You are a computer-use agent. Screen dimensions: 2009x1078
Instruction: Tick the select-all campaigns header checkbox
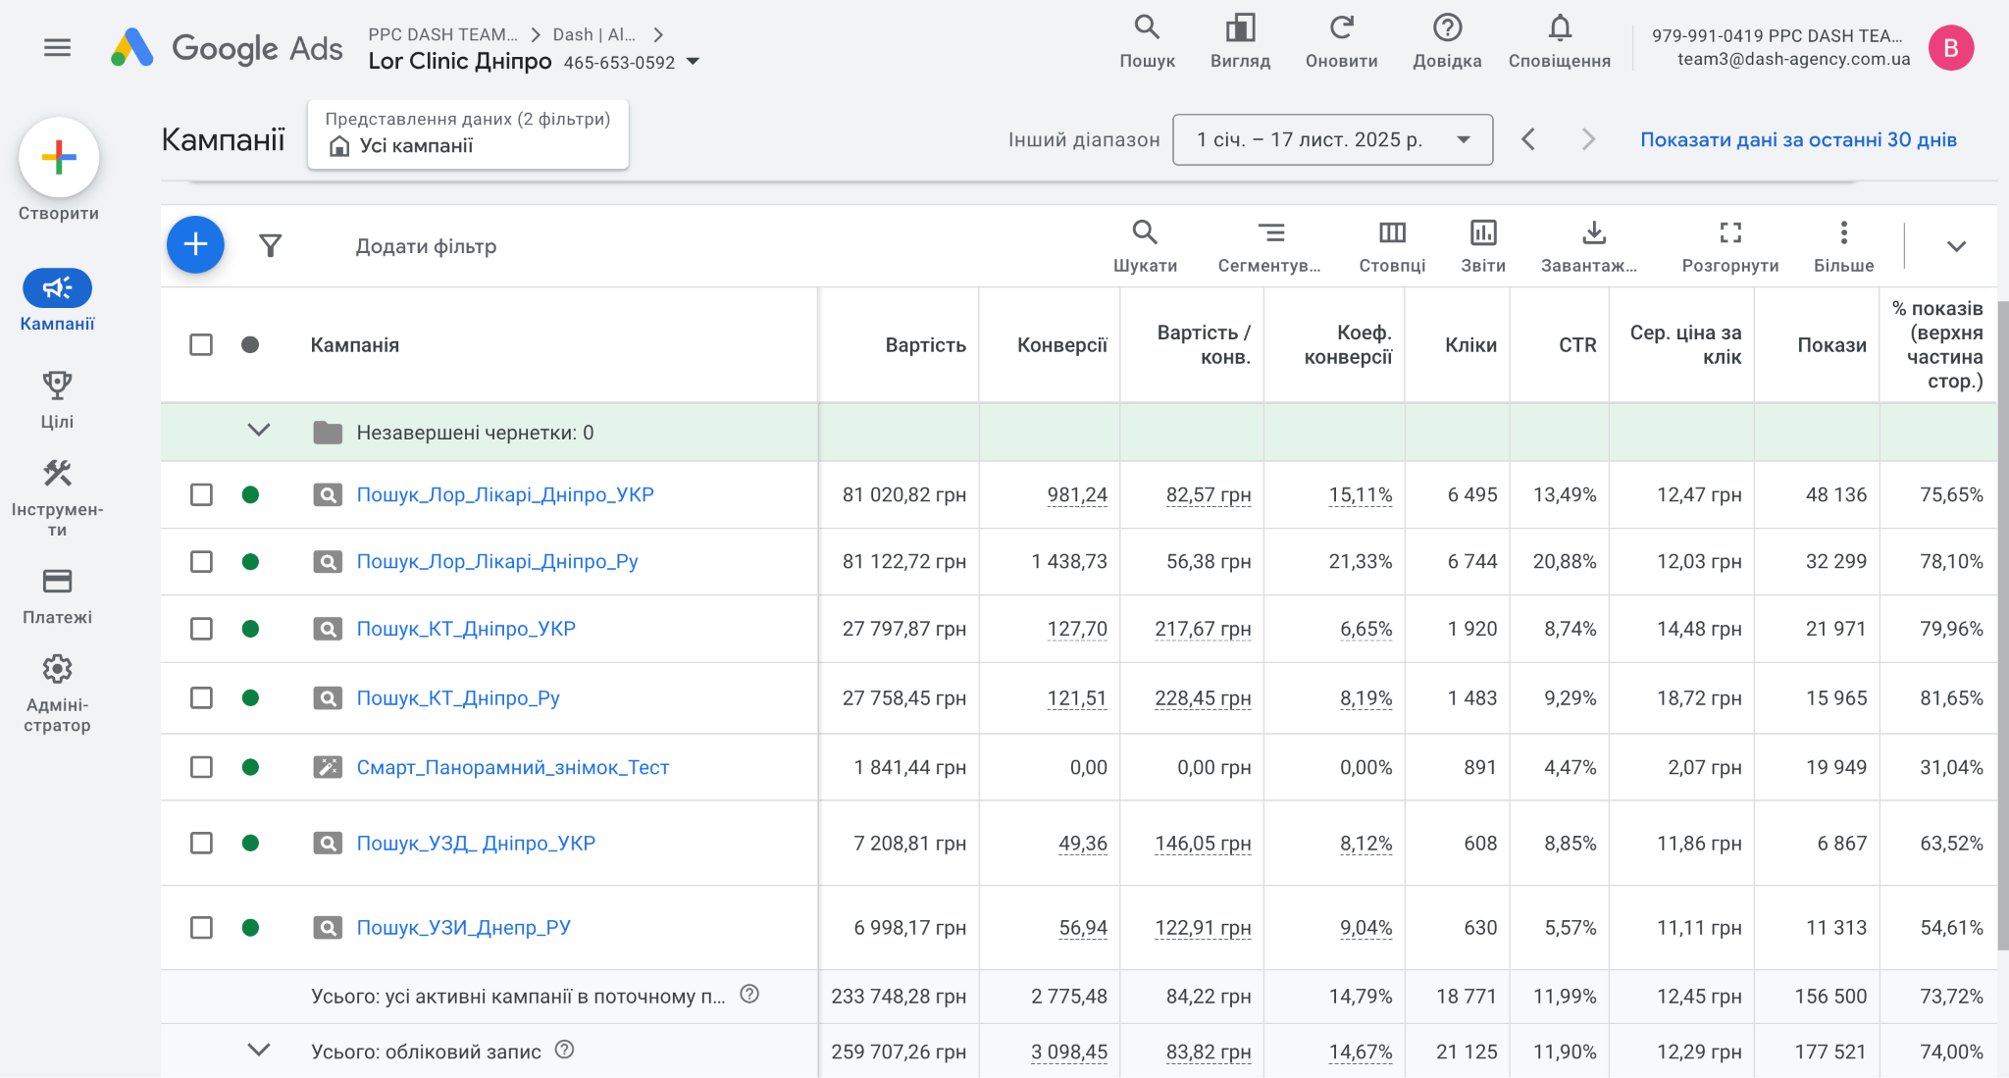click(x=201, y=344)
